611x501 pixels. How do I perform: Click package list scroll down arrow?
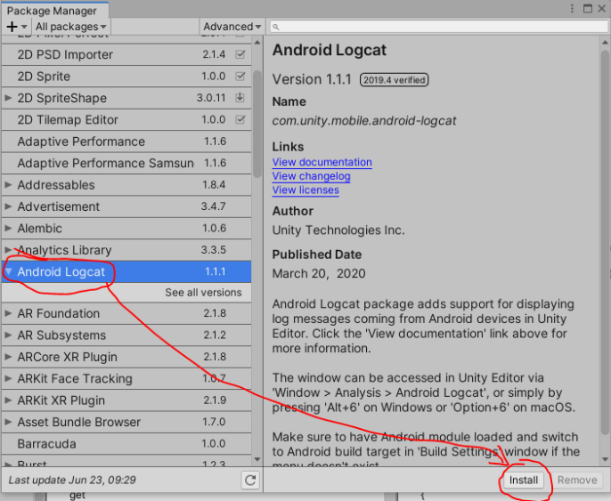(257, 460)
